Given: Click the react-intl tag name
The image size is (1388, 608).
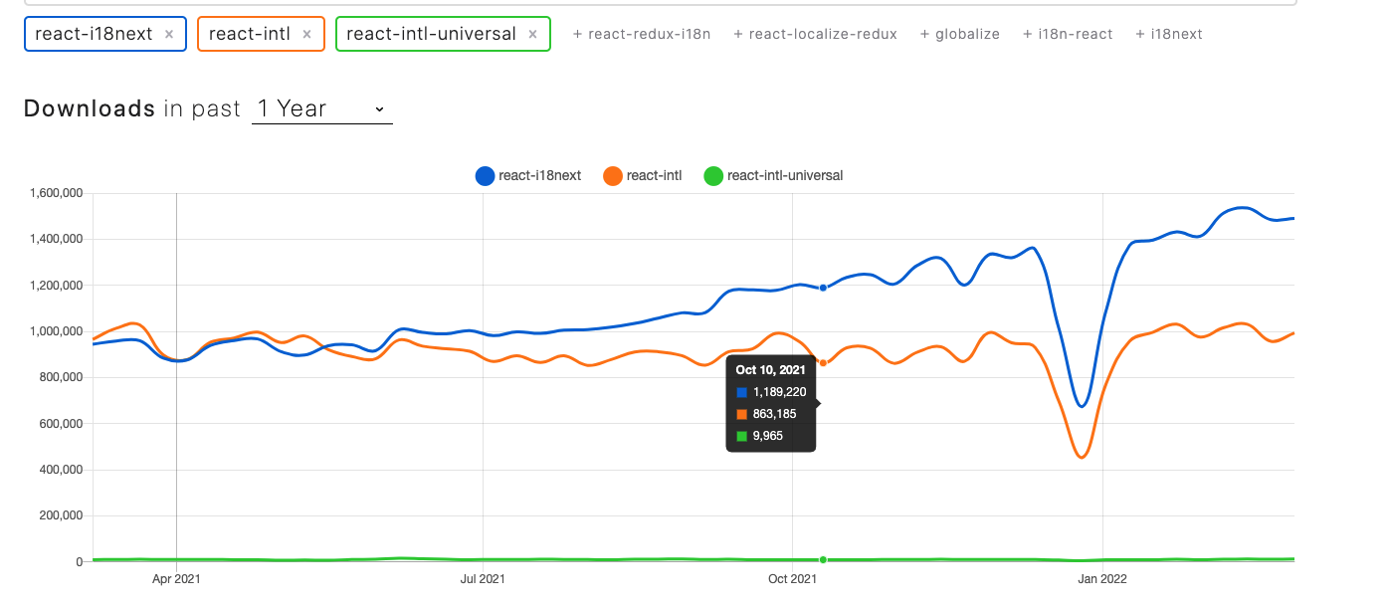Looking at the screenshot, I should (250, 35).
